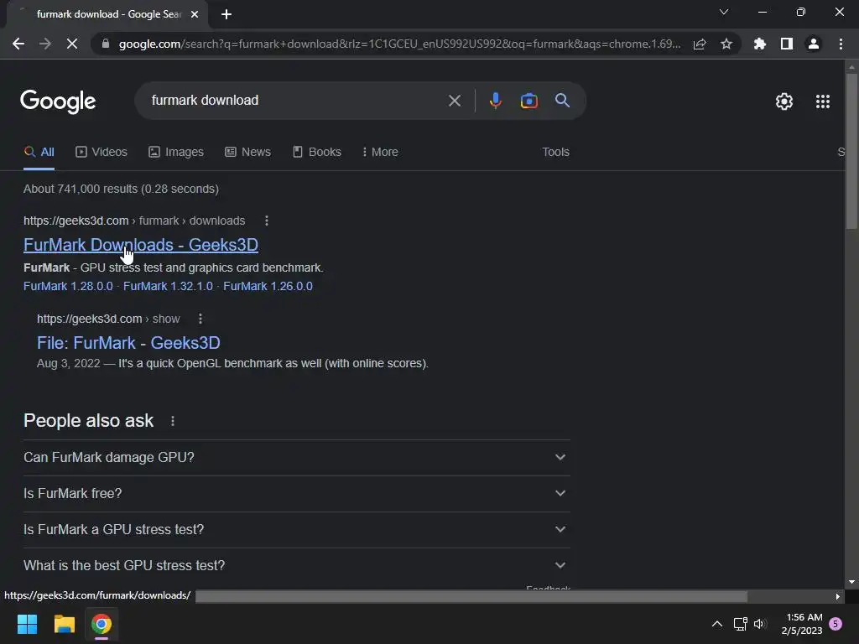Open options for geeks3d downloads result
Image resolution: width=859 pixels, height=644 pixels.
coord(267,221)
